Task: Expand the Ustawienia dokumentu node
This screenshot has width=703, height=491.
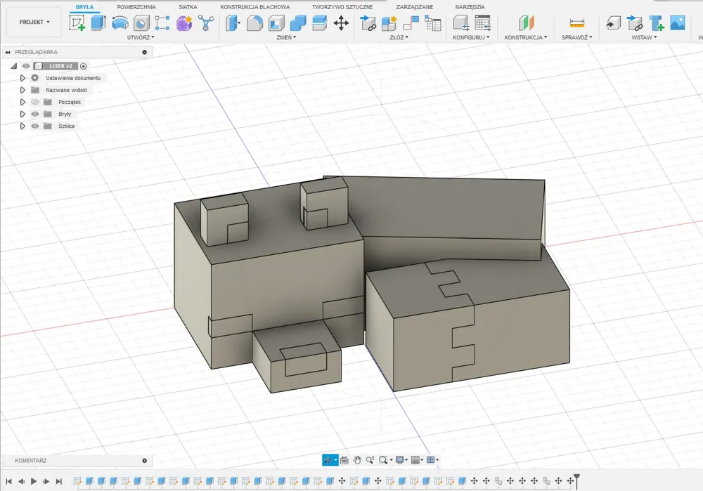Action: click(x=22, y=78)
